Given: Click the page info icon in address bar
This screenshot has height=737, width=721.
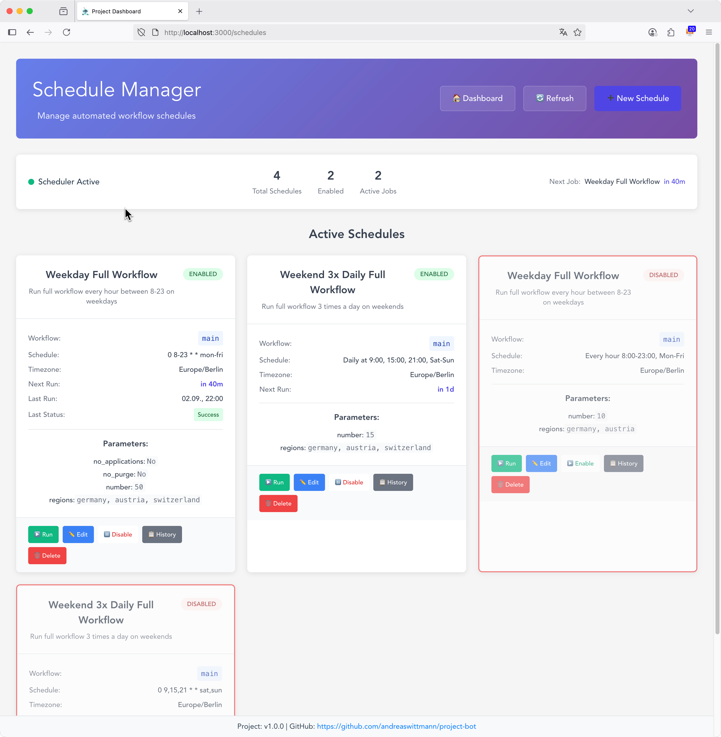Looking at the screenshot, I should (155, 32).
